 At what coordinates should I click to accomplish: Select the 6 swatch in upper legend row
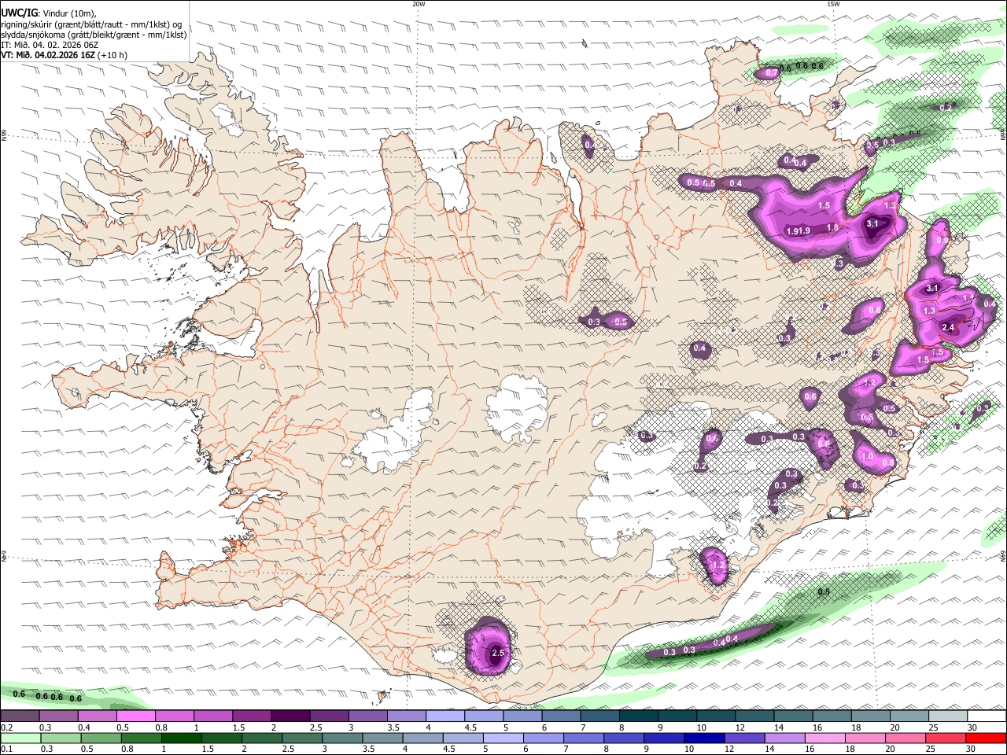tap(561, 716)
